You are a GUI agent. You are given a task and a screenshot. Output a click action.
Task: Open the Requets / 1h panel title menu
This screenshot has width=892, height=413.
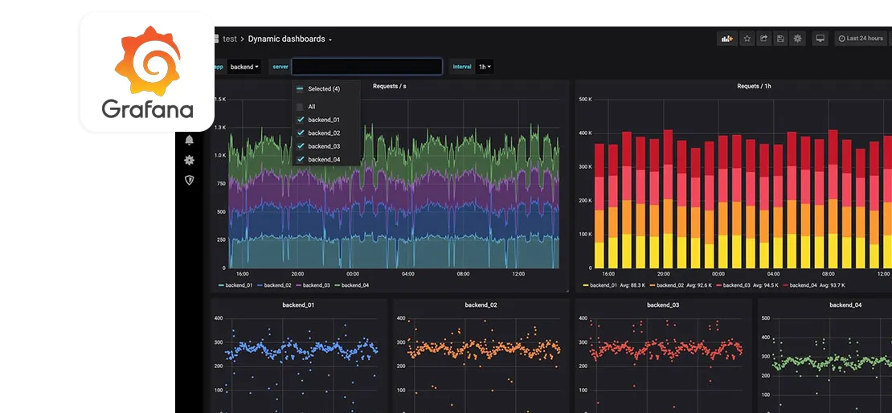754,86
